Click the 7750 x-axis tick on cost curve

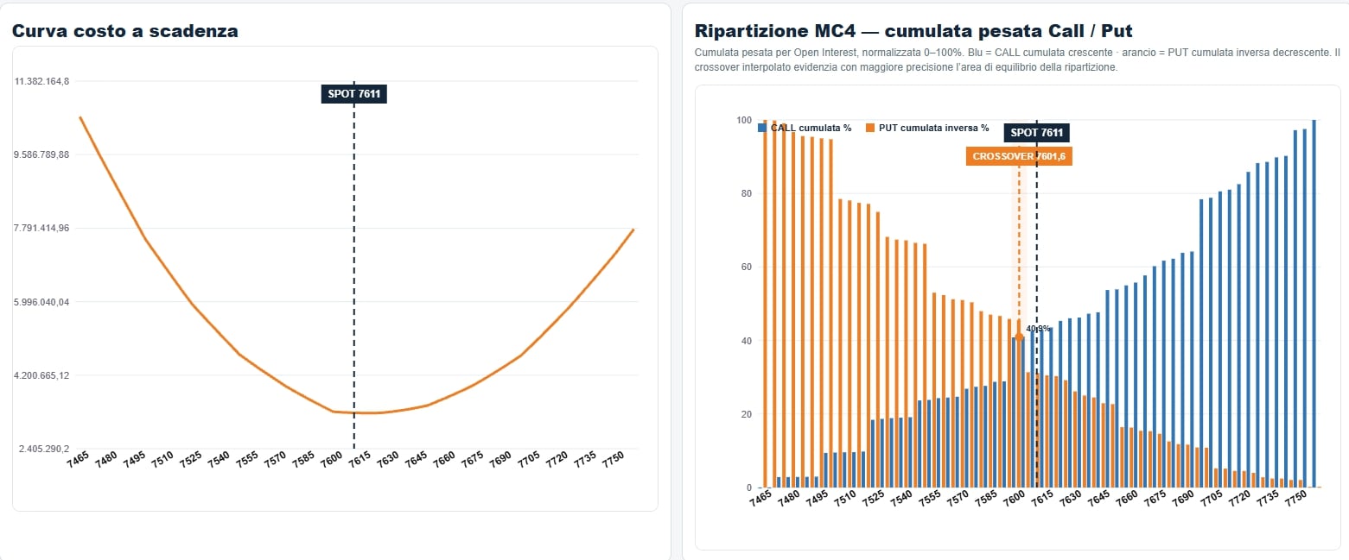613,458
